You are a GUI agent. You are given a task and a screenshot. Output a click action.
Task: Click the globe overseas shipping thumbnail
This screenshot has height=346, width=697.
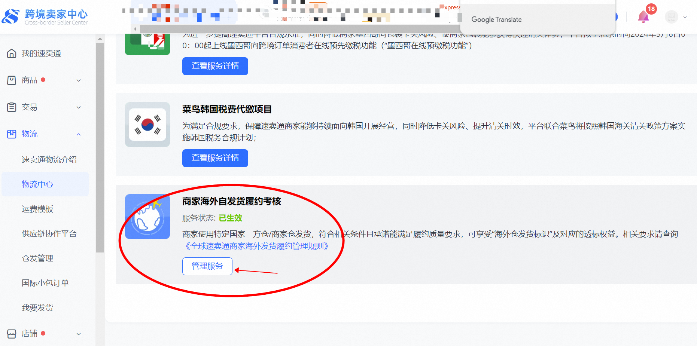tap(147, 217)
